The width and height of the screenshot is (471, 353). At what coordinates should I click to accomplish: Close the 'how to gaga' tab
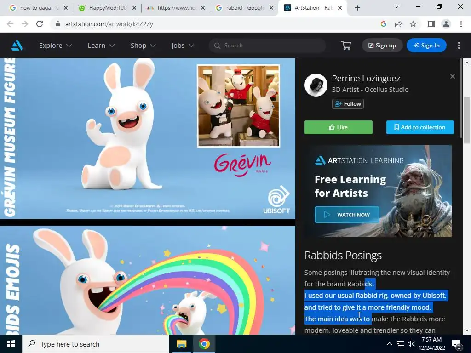click(x=66, y=8)
